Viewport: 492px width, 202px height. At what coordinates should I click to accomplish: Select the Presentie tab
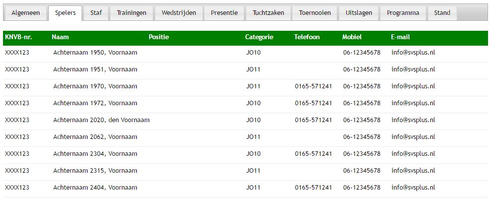[224, 12]
